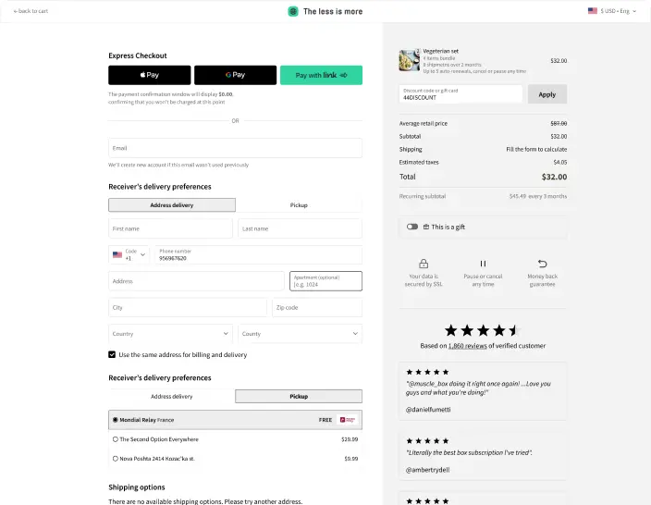The height and width of the screenshot is (505, 651).
Task: Expand the County dropdown
Action: (300, 333)
